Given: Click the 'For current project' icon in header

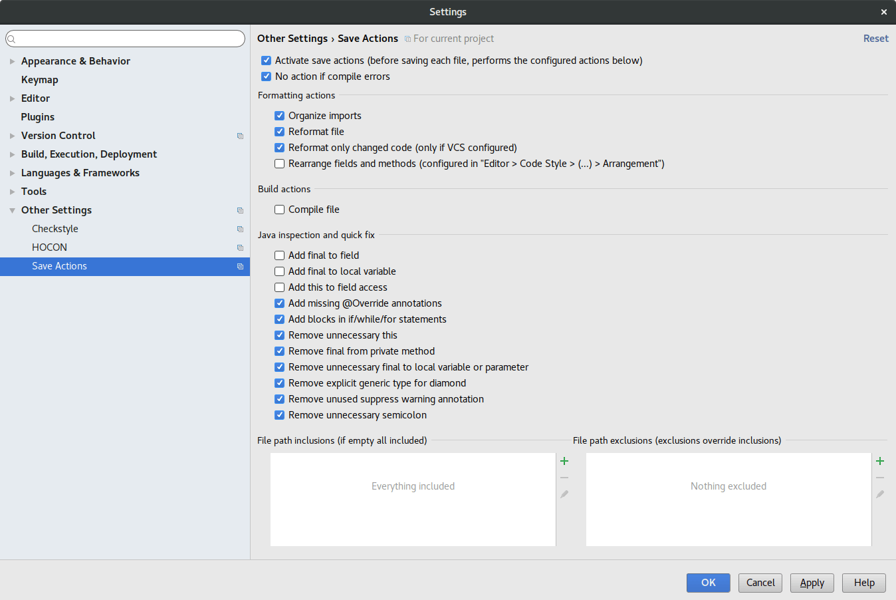Looking at the screenshot, I should point(407,39).
